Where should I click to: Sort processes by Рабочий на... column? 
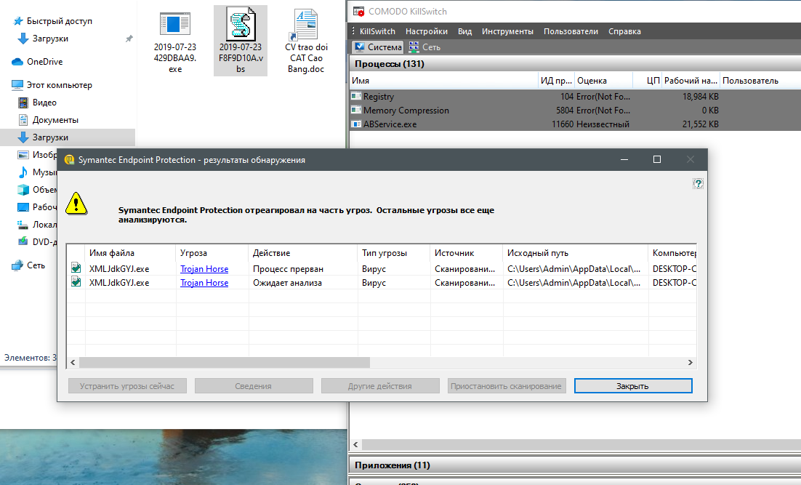691,81
